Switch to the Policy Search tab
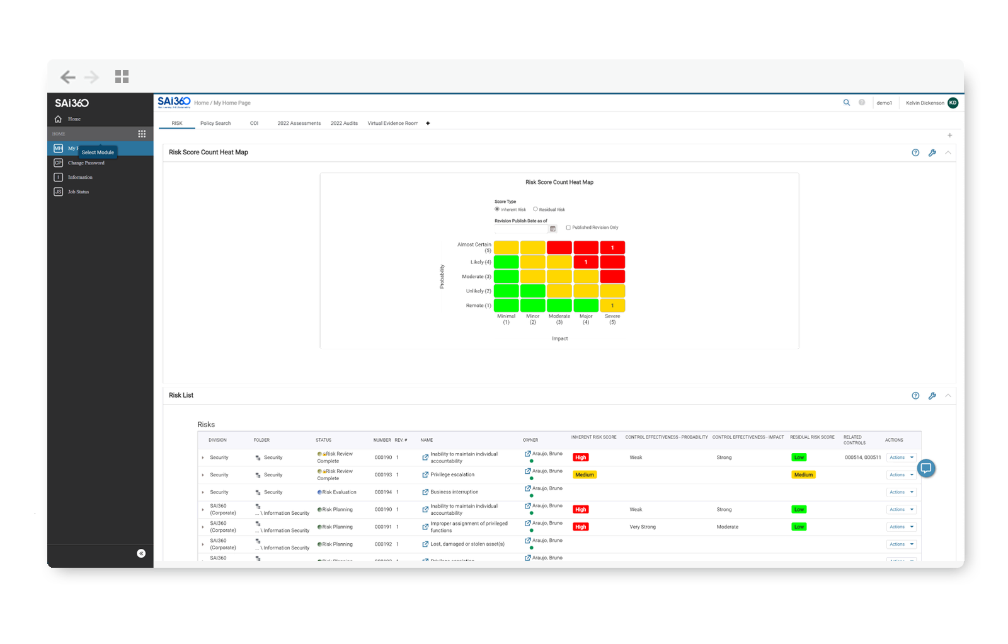1008x644 pixels. tap(215, 123)
